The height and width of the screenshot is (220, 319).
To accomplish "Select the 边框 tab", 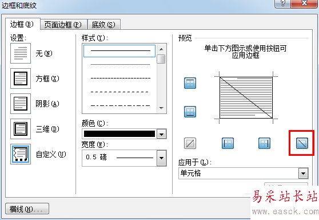I will tap(22, 24).
